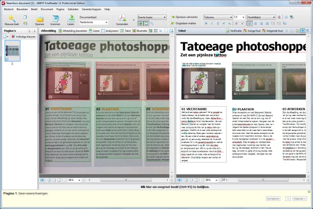Viewport: 313px width, 209px height.
Task: Select page 1 thumbnail in Pagina's panel
Action: (x=12, y=51)
